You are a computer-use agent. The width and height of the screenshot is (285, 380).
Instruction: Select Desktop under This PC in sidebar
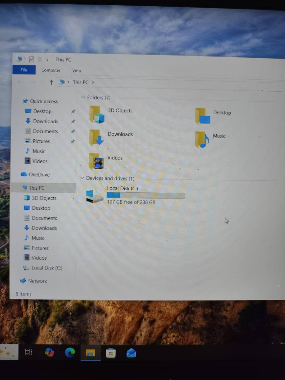coord(41,208)
